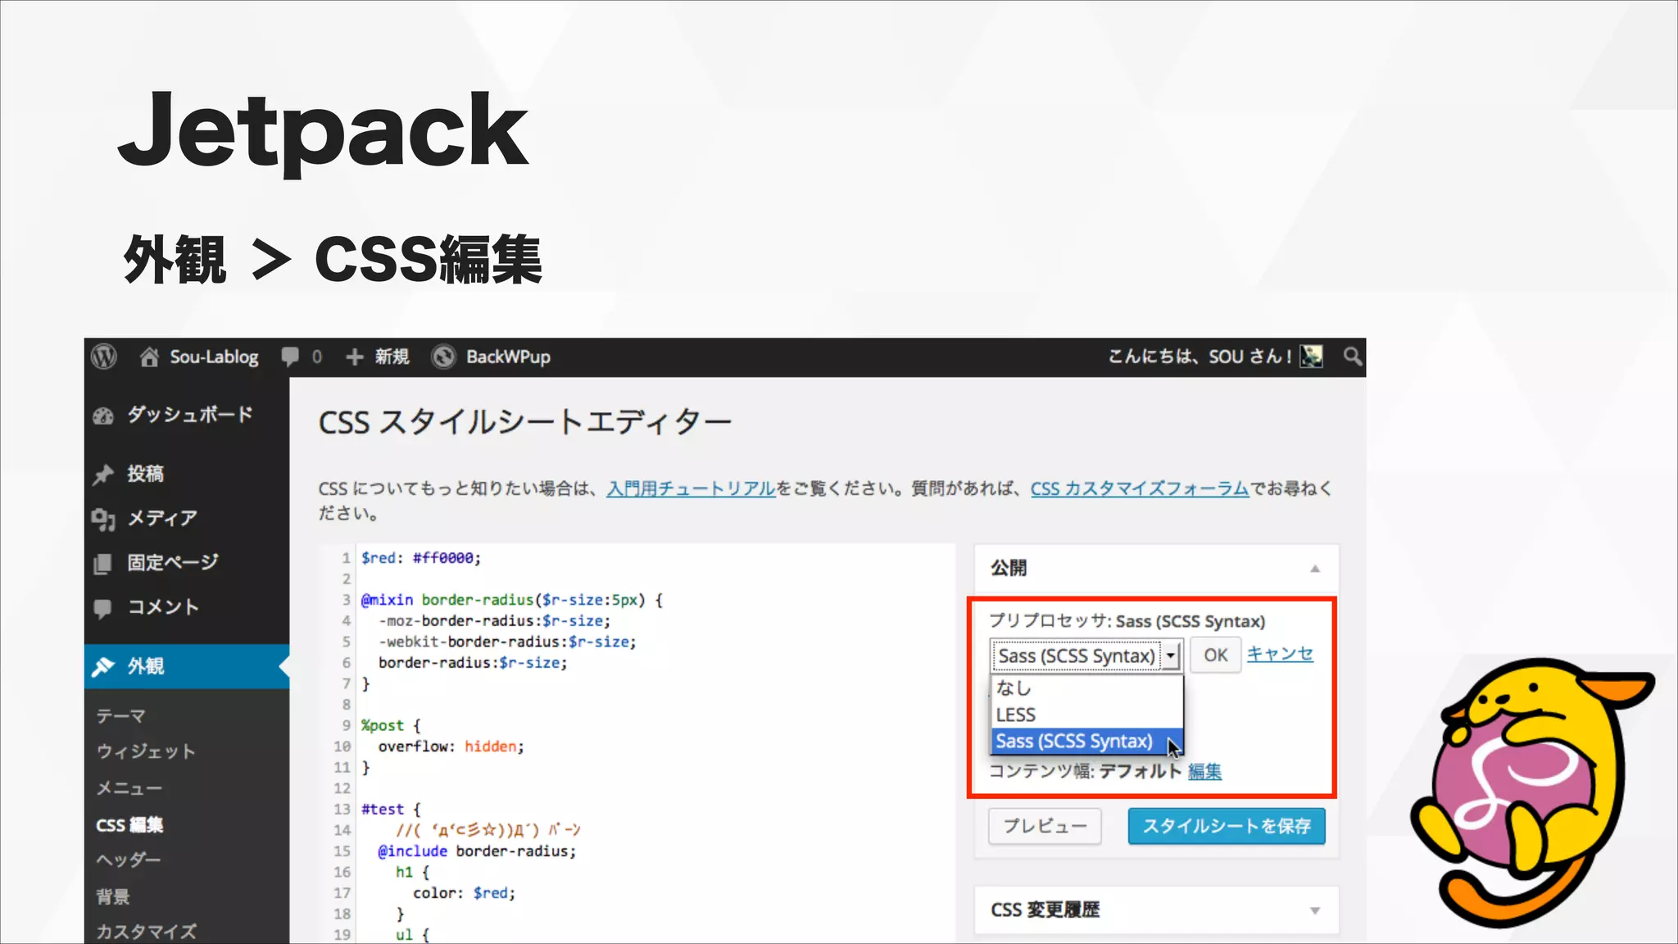The width and height of the screenshot is (1678, 944).
Task: Click the 公開 panel title
Action: tap(1009, 568)
